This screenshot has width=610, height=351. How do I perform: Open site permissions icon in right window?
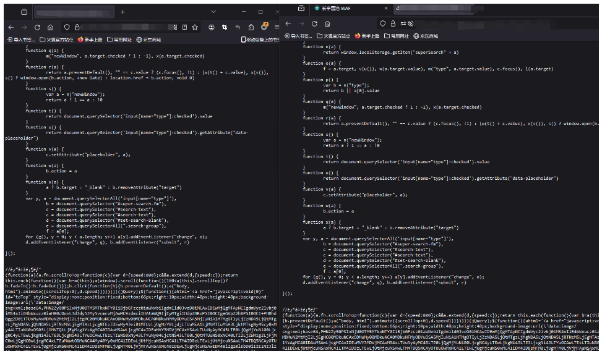point(403,23)
